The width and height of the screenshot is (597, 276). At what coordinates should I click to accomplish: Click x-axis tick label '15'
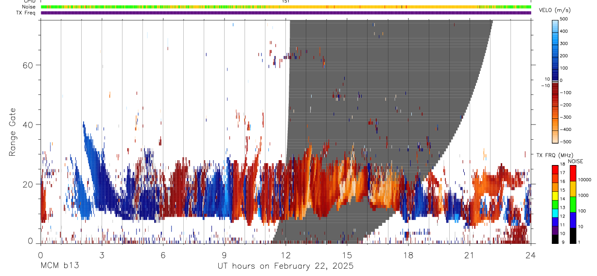point(347,255)
